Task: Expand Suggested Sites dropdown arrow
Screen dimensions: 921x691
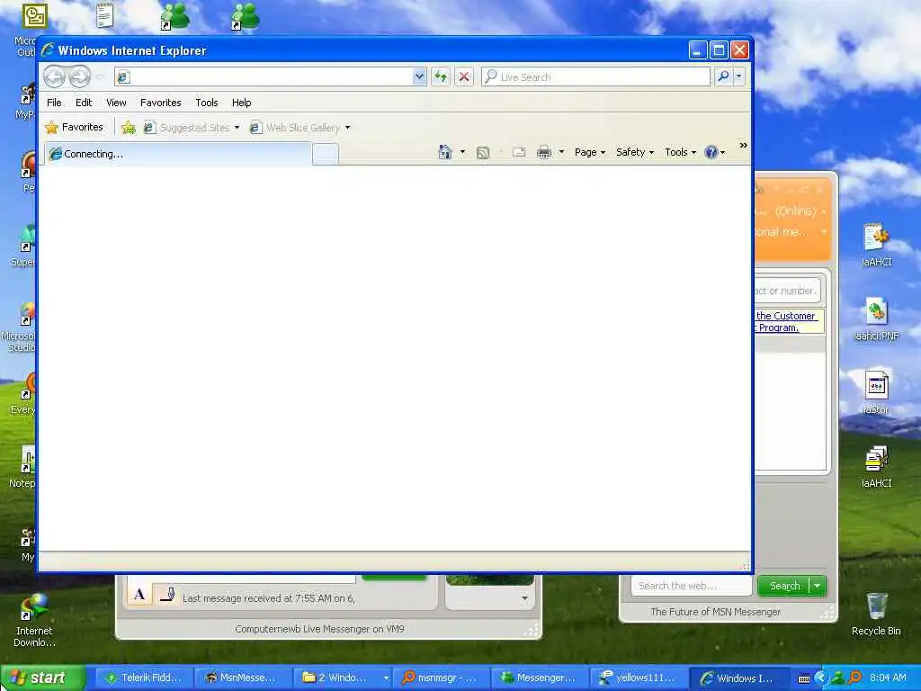Action: pyautogui.click(x=237, y=127)
